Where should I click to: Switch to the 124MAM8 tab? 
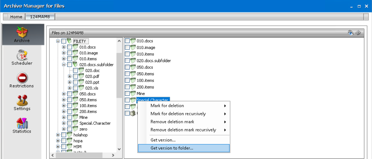click(40, 17)
